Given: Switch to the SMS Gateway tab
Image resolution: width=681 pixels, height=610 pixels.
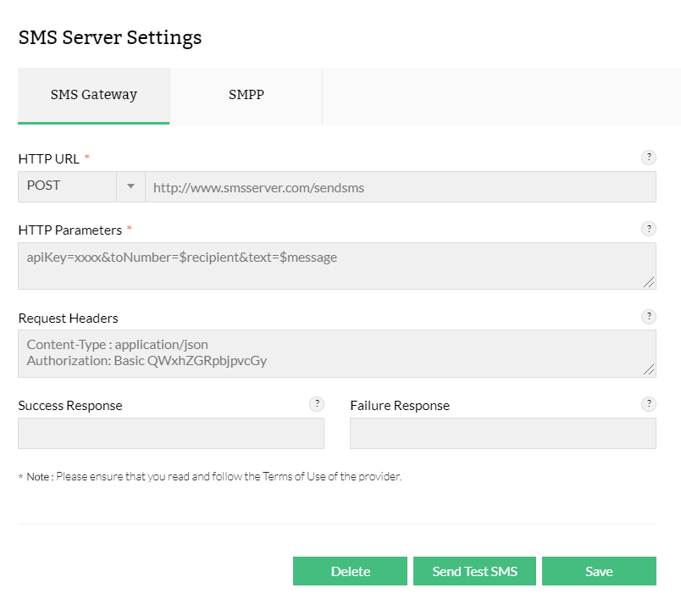Looking at the screenshot, I should [93, 95].
